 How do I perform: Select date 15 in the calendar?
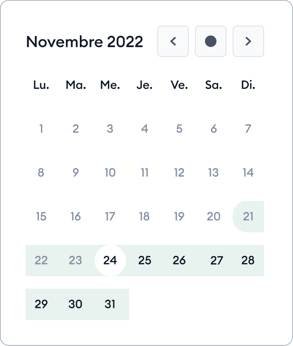tap(41, 216)
